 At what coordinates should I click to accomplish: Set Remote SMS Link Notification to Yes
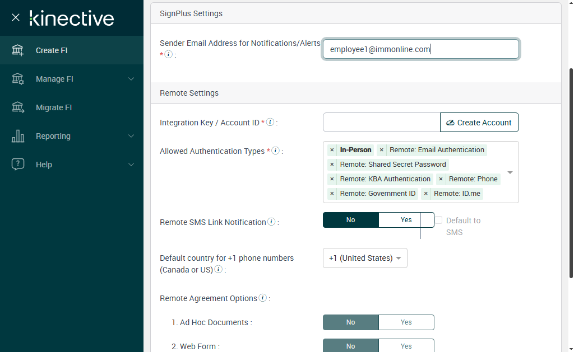[x=406, y=220]
